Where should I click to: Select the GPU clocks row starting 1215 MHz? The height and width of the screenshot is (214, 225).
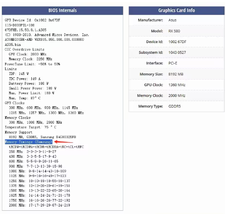click(x=46, y=113)
